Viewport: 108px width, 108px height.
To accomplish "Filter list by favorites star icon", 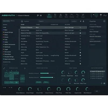I will [x=80, y=21].
